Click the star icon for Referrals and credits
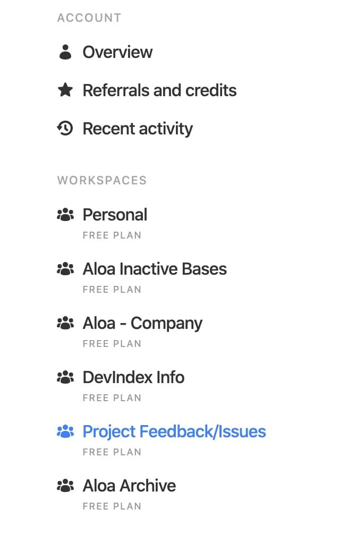348x534 pixels. (x=65, y=90)
